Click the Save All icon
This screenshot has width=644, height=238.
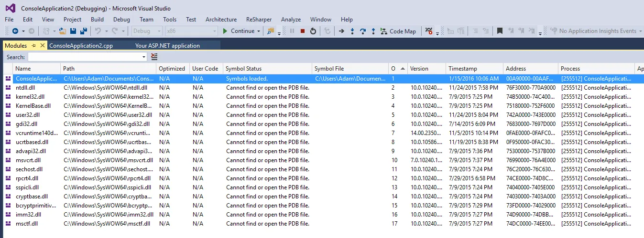[84, 31]
